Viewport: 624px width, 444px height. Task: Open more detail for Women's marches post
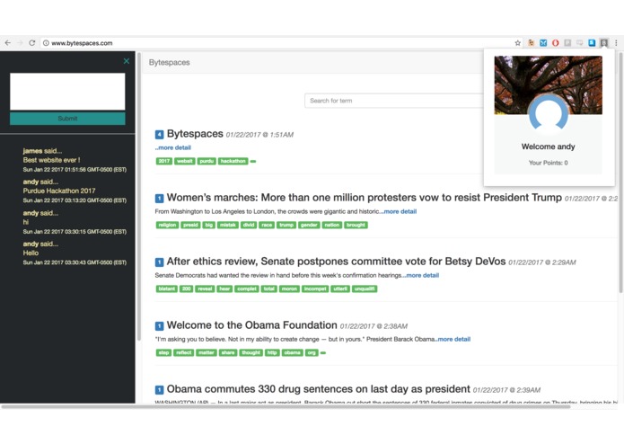tap(399, 211)
